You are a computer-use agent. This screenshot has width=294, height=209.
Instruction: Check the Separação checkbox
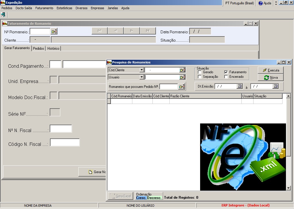200,77
